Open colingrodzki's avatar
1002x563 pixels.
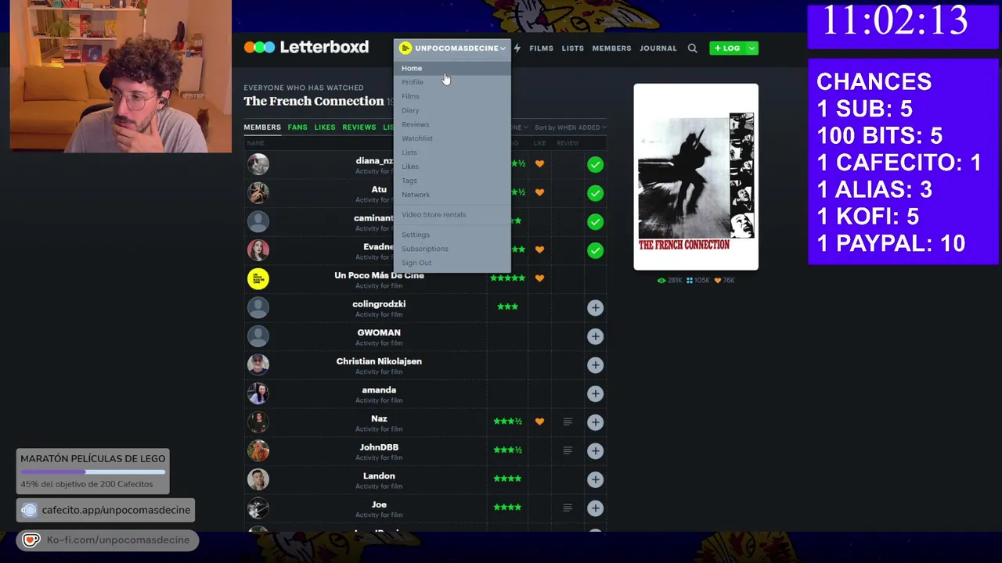click(x=258, y=307)
